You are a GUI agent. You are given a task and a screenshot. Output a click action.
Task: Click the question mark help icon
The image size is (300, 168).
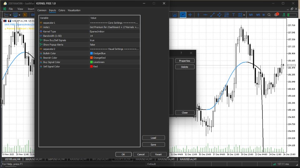(x=181, y=53)
